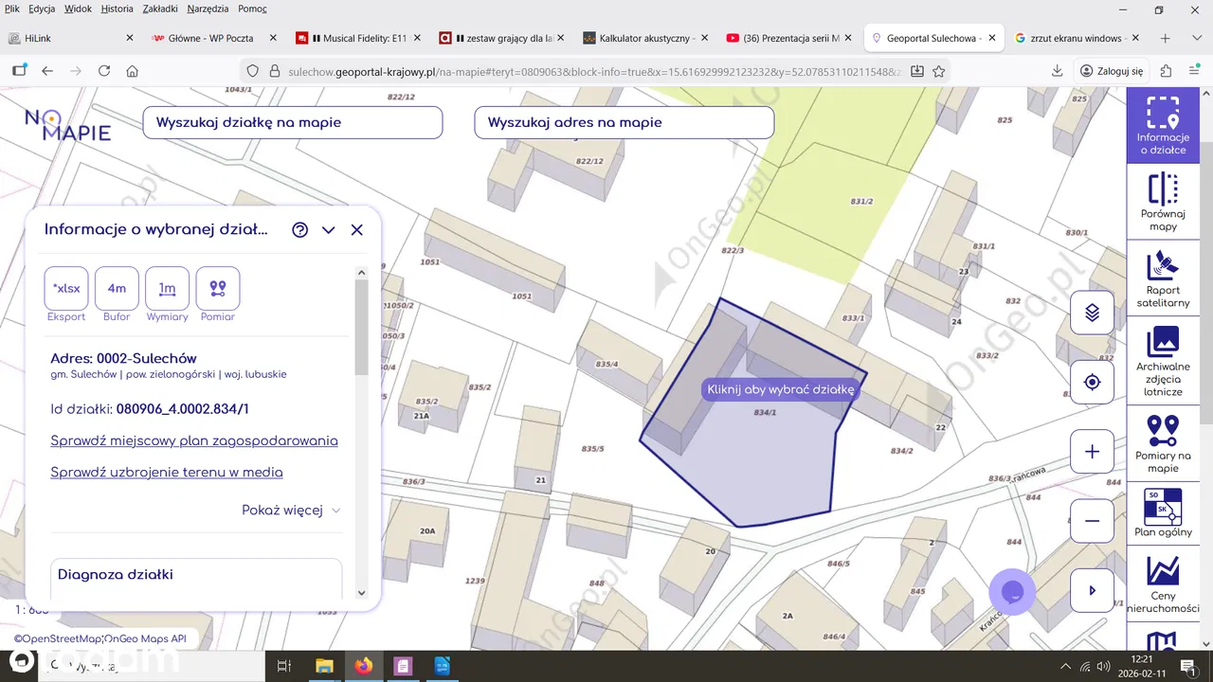Click the xlsx Eksport button
This screenshot has width=1213, height=682.
click(66, 289)
